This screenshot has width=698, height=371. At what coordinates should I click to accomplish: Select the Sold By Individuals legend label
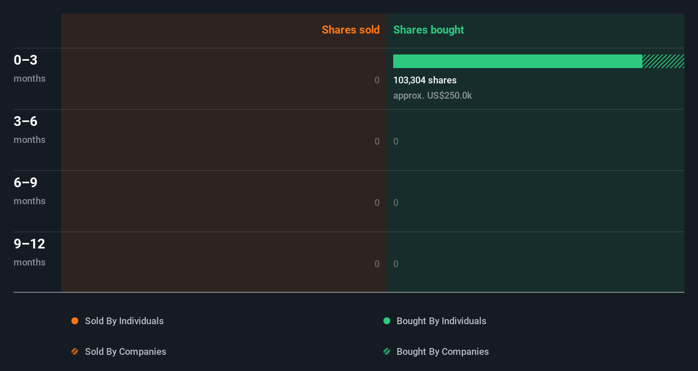coord(124,321)
